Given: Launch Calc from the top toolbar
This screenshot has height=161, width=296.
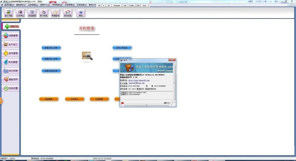Looking at the screenshot, I should [125, 5].
